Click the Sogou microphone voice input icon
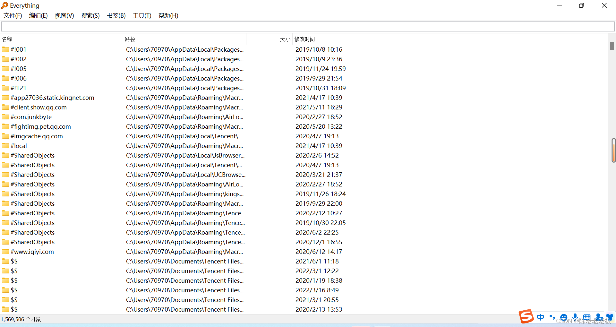The height and width of the screenshot is (327, 616). (x=575, y=317)
